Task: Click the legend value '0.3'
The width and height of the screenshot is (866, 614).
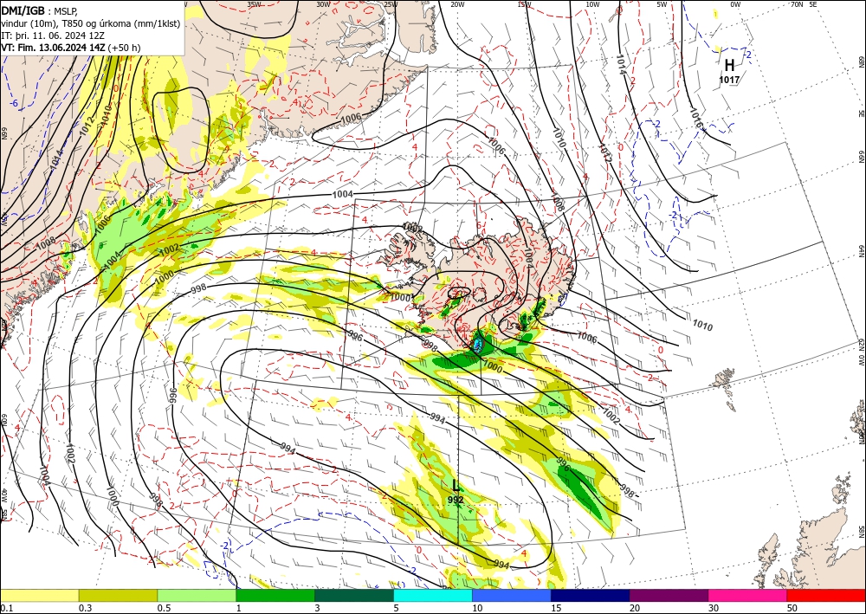Action: pyautogui.click(x=85, y=608)
